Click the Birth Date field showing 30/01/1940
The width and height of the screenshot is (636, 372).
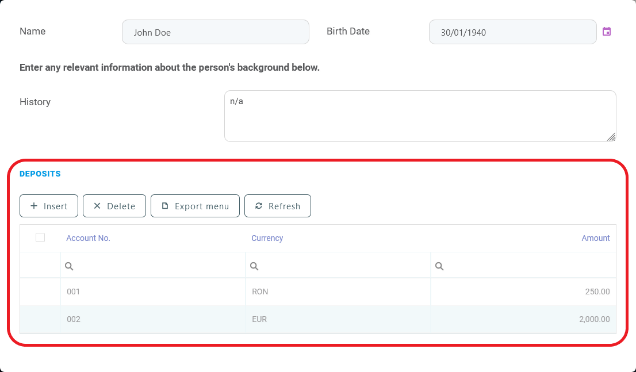tap(512, 32)
